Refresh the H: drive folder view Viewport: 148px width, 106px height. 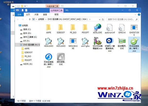point(103,20)
